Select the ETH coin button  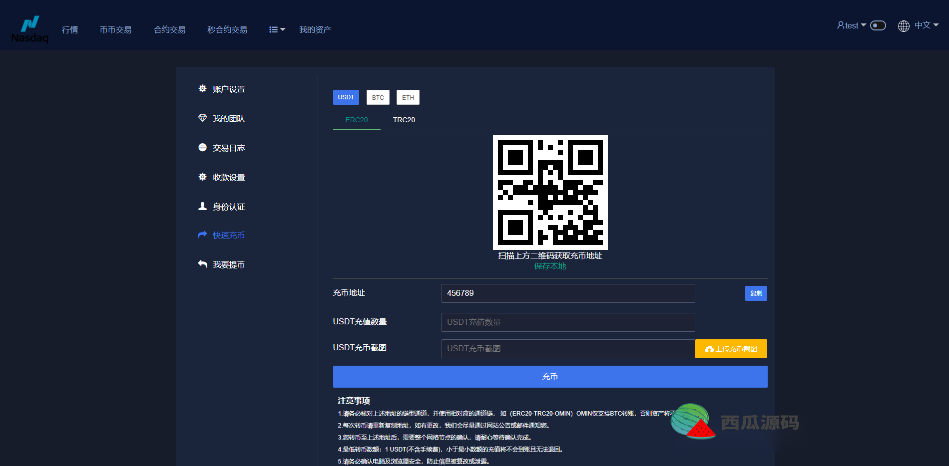408,97
